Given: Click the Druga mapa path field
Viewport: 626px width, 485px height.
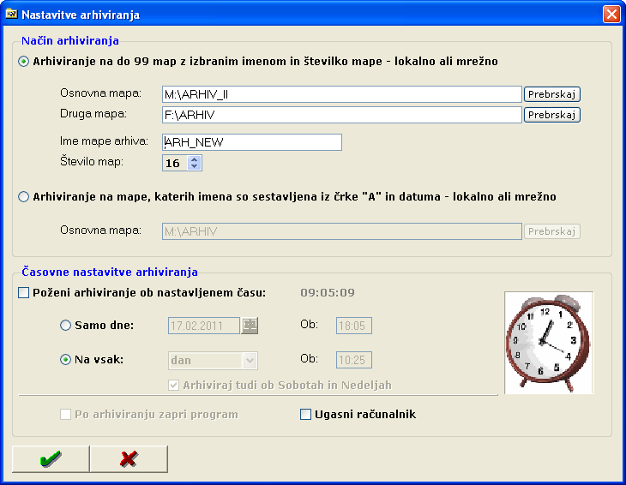Looking at the screenshot, I should pyautogui.click(x=341, y=115).
